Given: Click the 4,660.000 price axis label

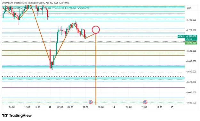Looking at the screenshot, I should (191, 61).
